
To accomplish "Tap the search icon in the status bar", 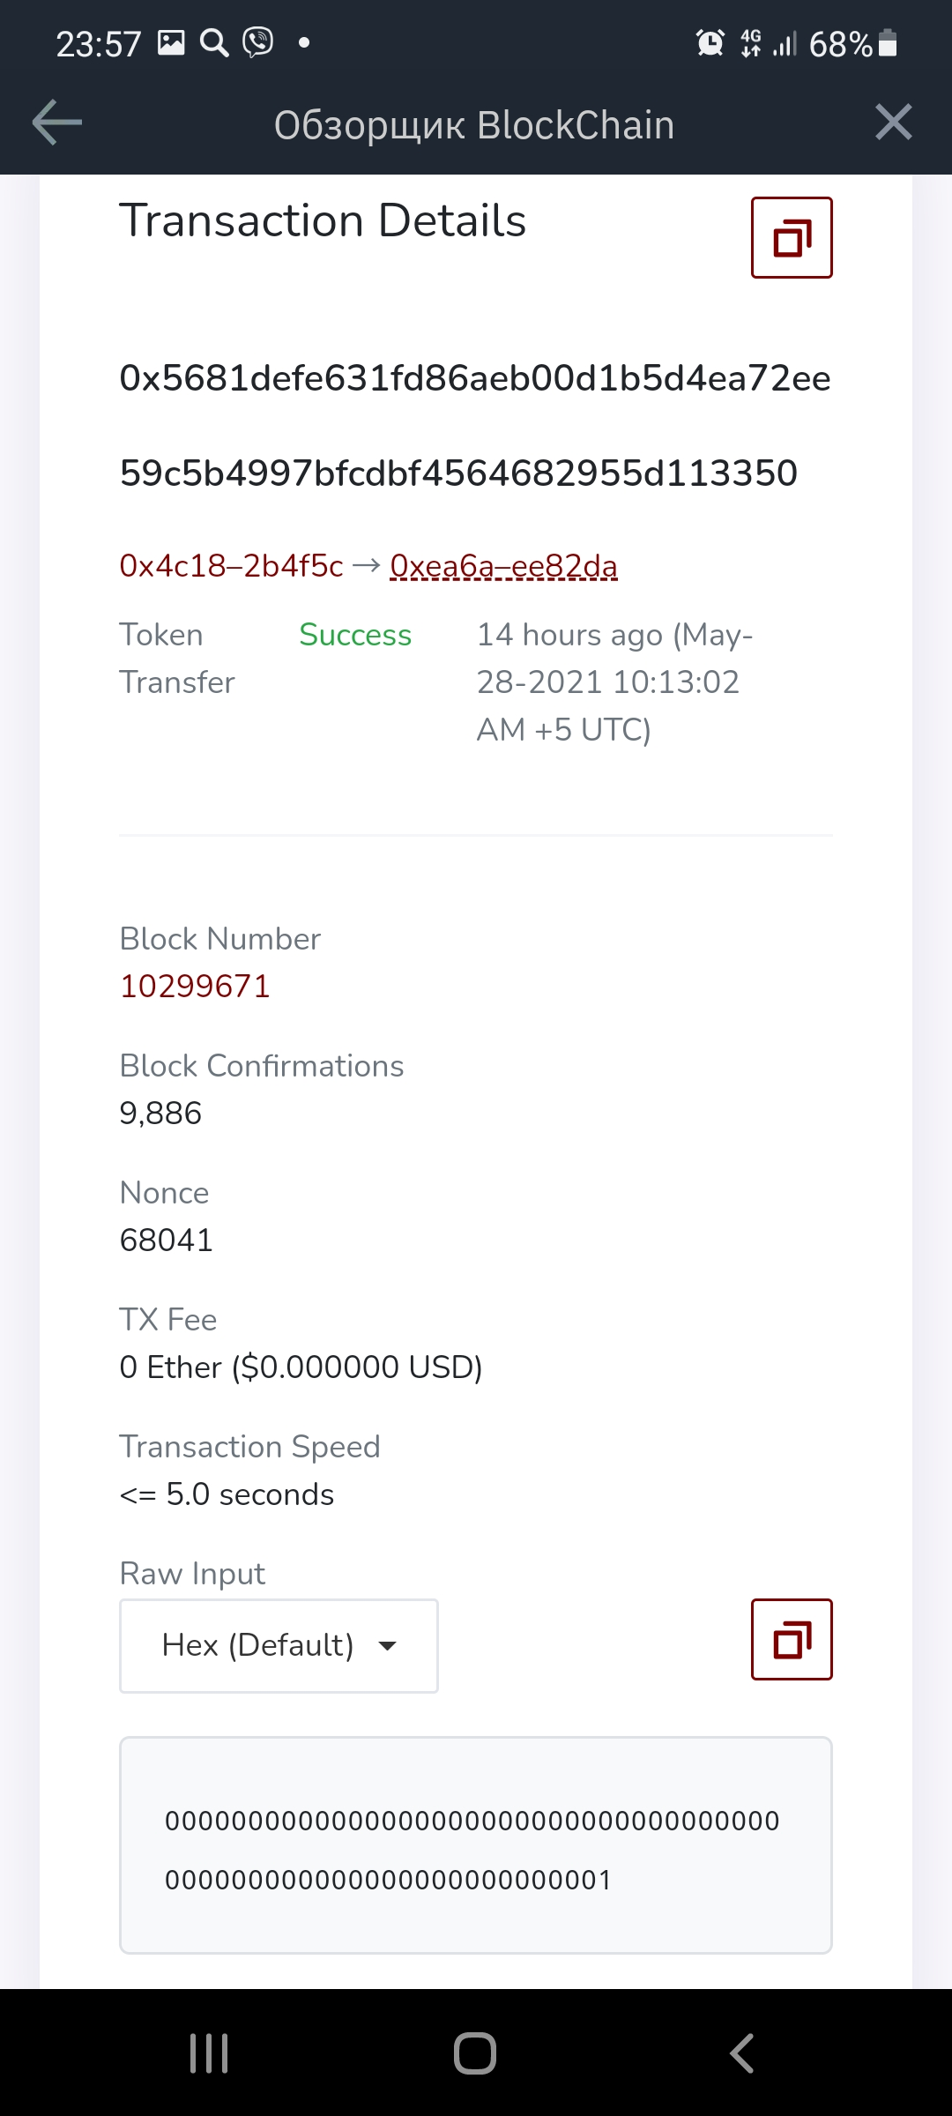I will (214, 42).
